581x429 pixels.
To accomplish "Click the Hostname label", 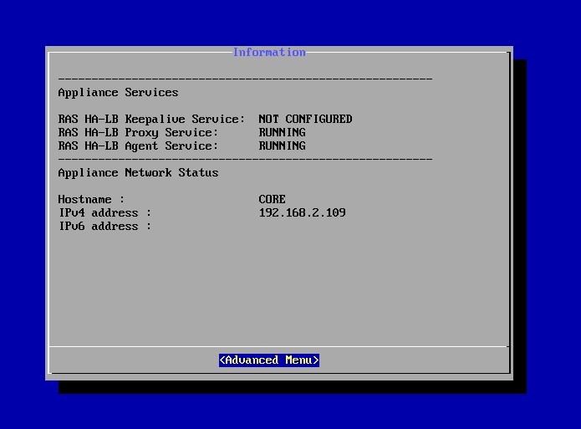I will pos(91,199).
